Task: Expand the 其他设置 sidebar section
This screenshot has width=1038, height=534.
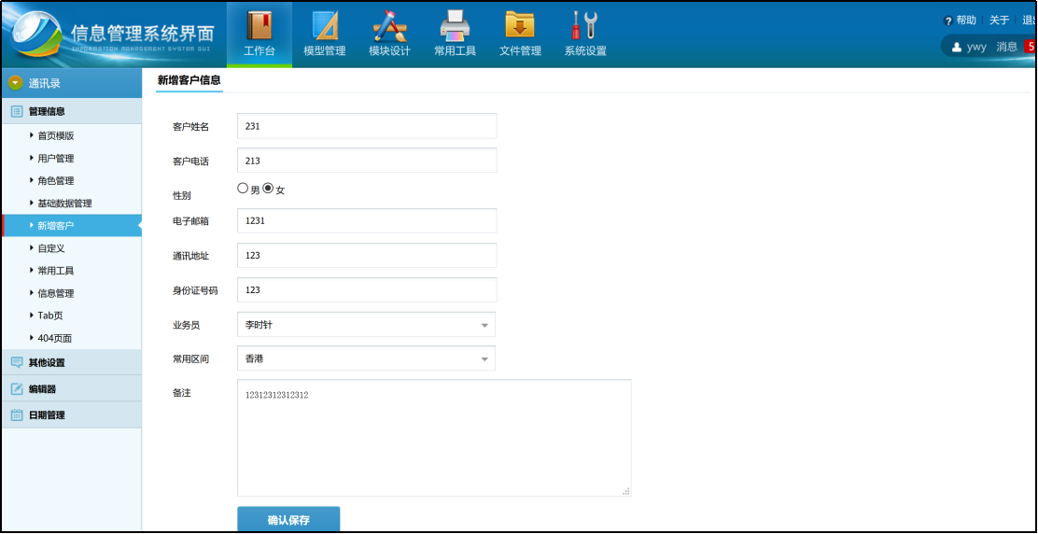Action: pos(72,362)
